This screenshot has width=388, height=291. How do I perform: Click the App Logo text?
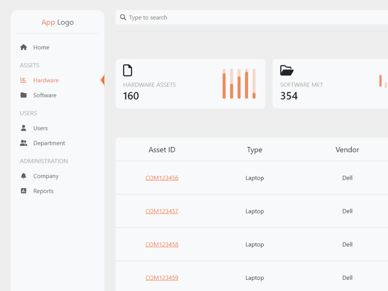tap(57, 22)
